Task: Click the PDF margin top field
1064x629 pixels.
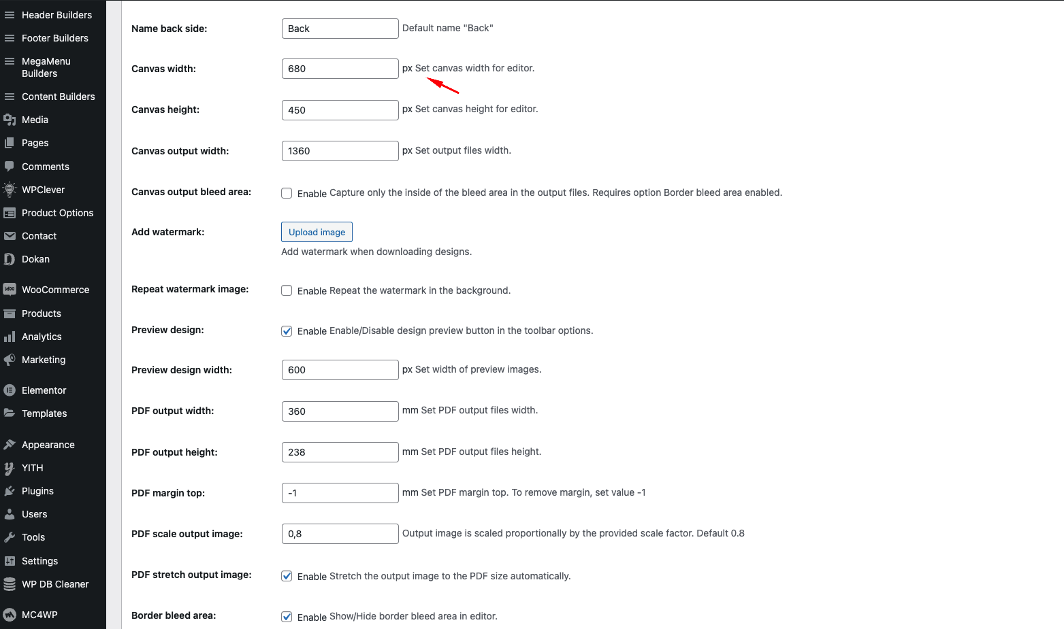Action: 340,493
